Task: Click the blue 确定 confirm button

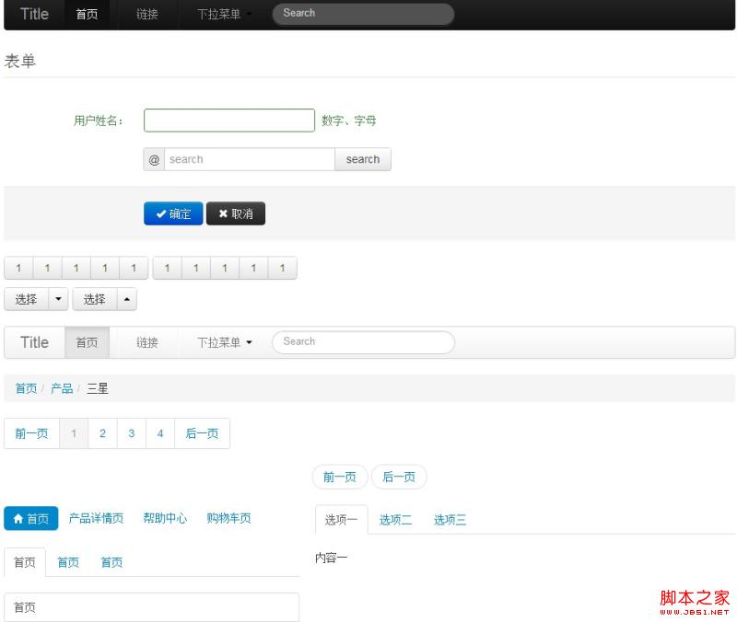Action: [x=173, y=213]
